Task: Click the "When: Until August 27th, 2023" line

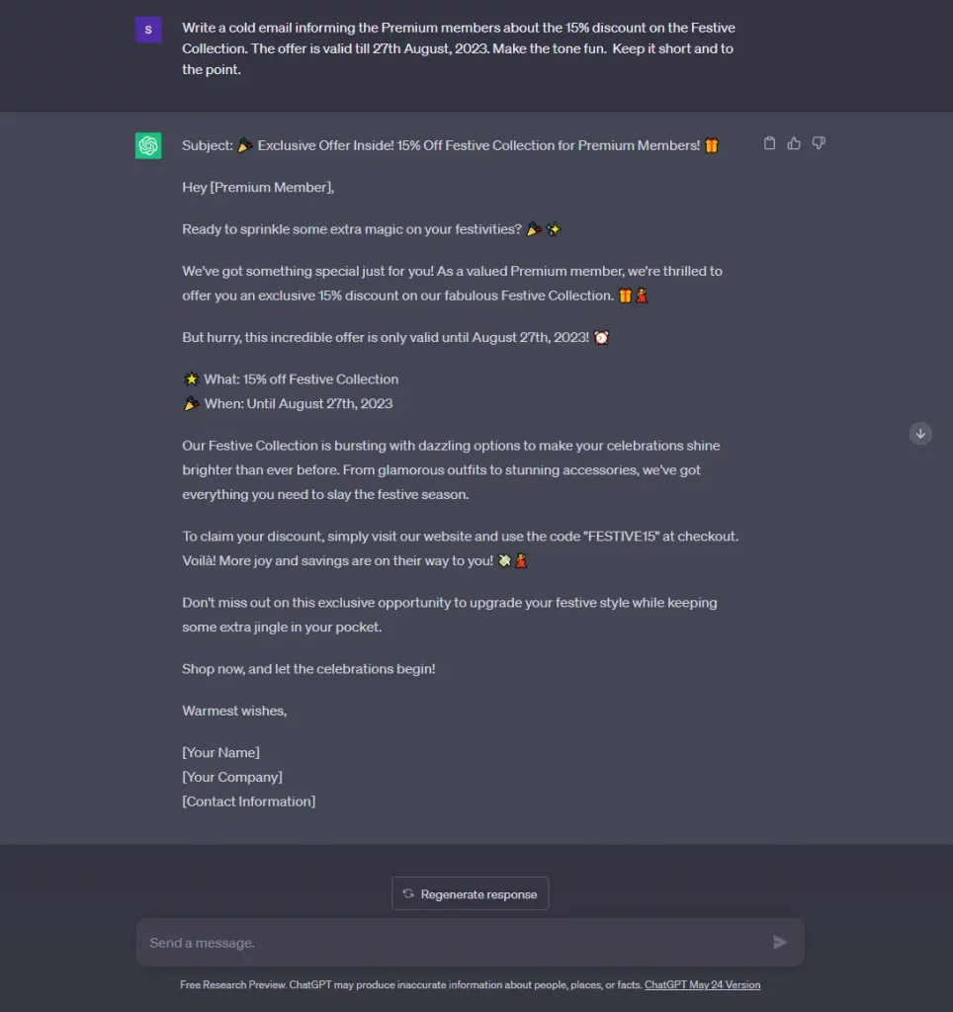Action: (x=288, y=404)
